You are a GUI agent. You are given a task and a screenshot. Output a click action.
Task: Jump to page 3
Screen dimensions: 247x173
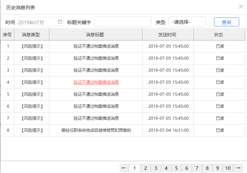[156, 168]
